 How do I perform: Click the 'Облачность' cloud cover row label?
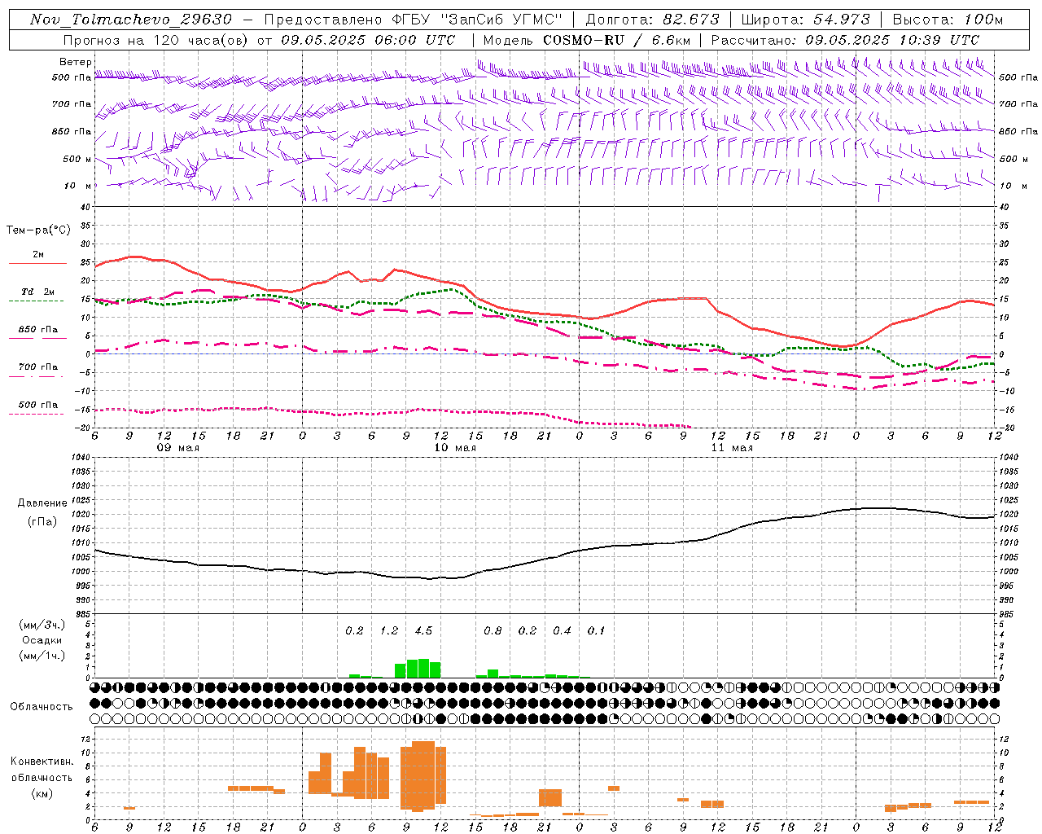[42, 707]
